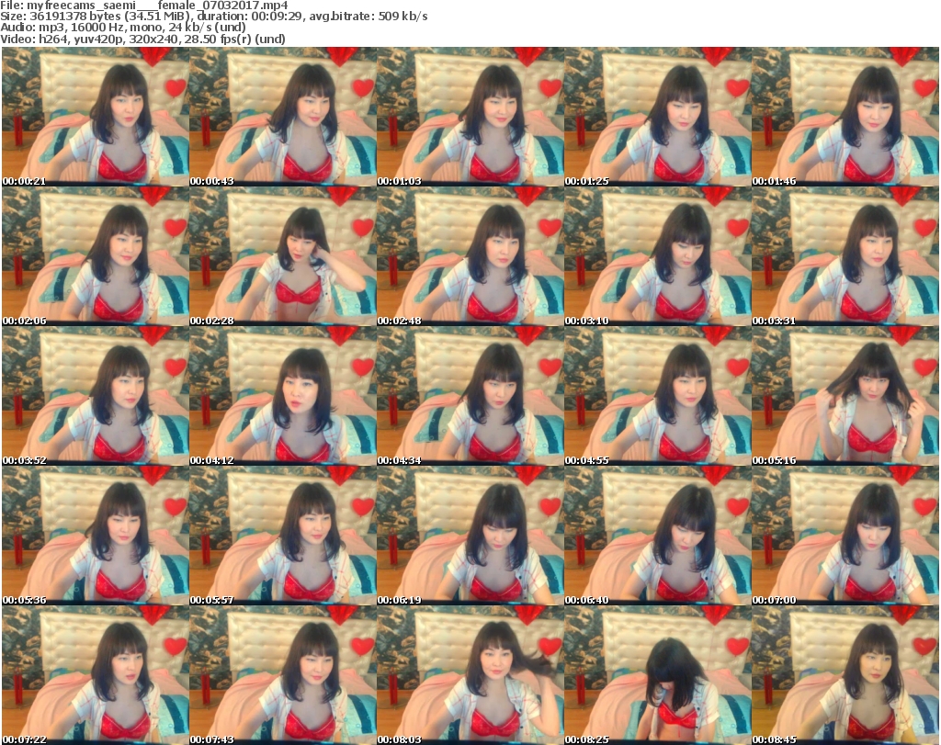Select the thumbnail stamped 00:08:45
Viewport: 941px width, 745px height.
point(845,675)
